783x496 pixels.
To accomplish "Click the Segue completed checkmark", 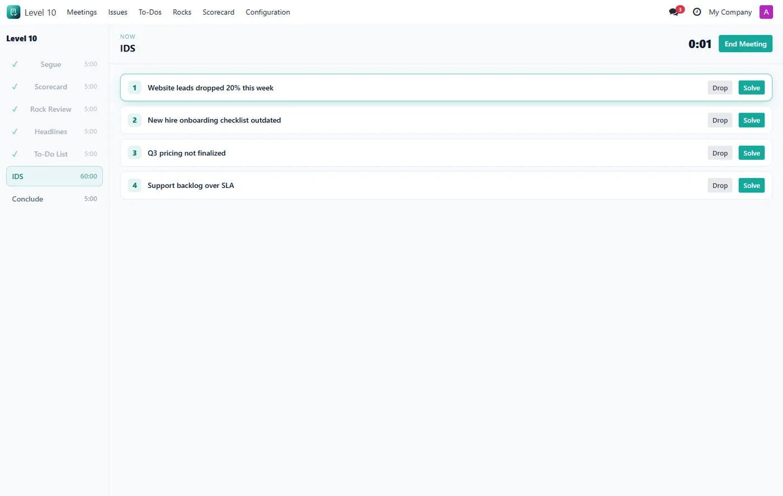I will point(15,64).
